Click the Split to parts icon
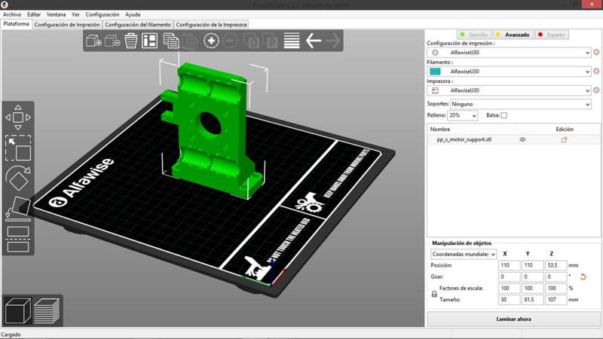 point(271,41)
